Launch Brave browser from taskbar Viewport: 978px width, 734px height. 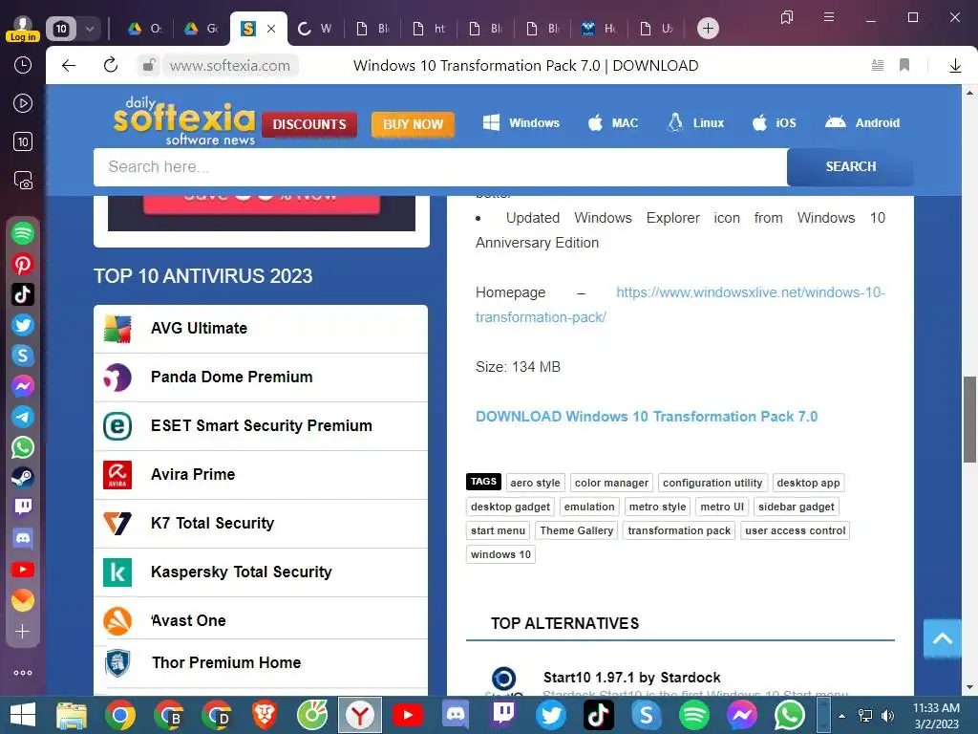click(264, 715)
